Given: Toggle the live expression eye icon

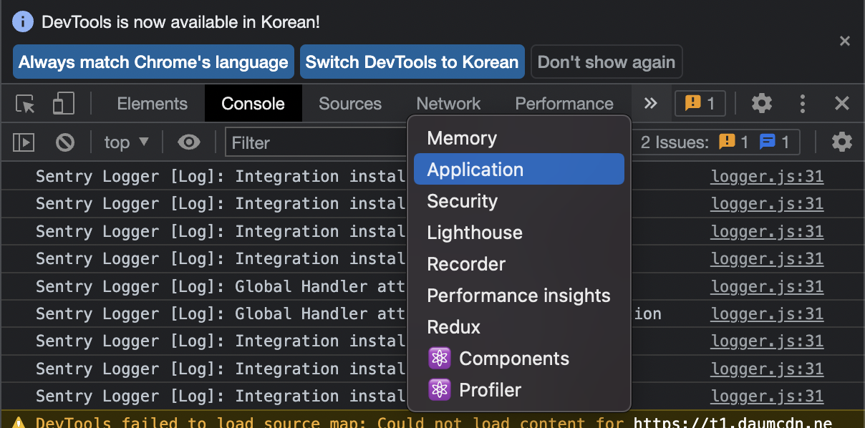Looking at the screenshot, I should pos(188,142).
